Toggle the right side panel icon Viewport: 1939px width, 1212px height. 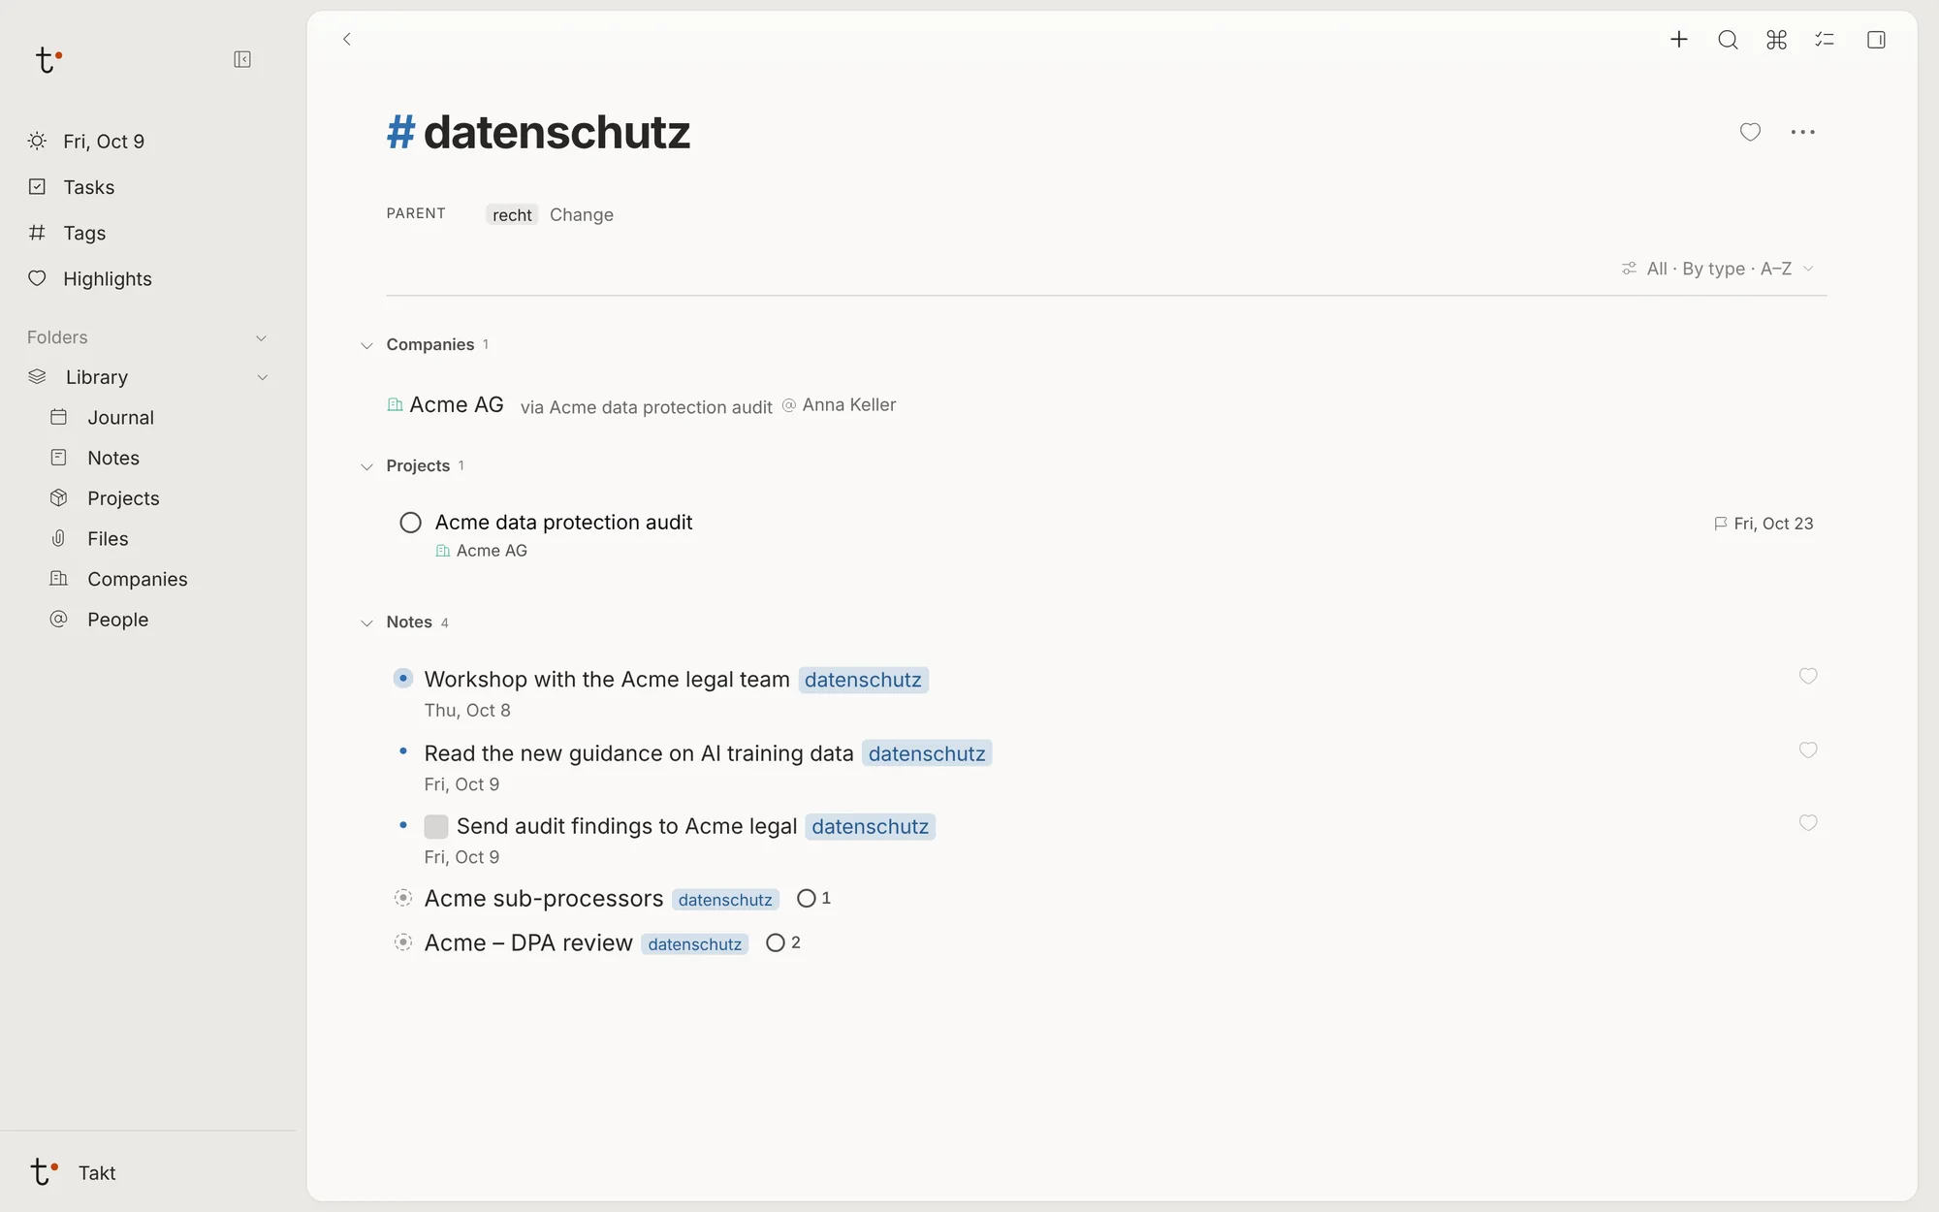1876,40
